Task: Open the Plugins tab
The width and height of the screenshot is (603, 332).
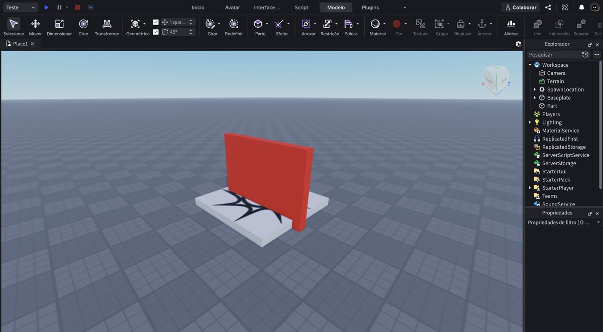Action: click(x=370, y=8)
